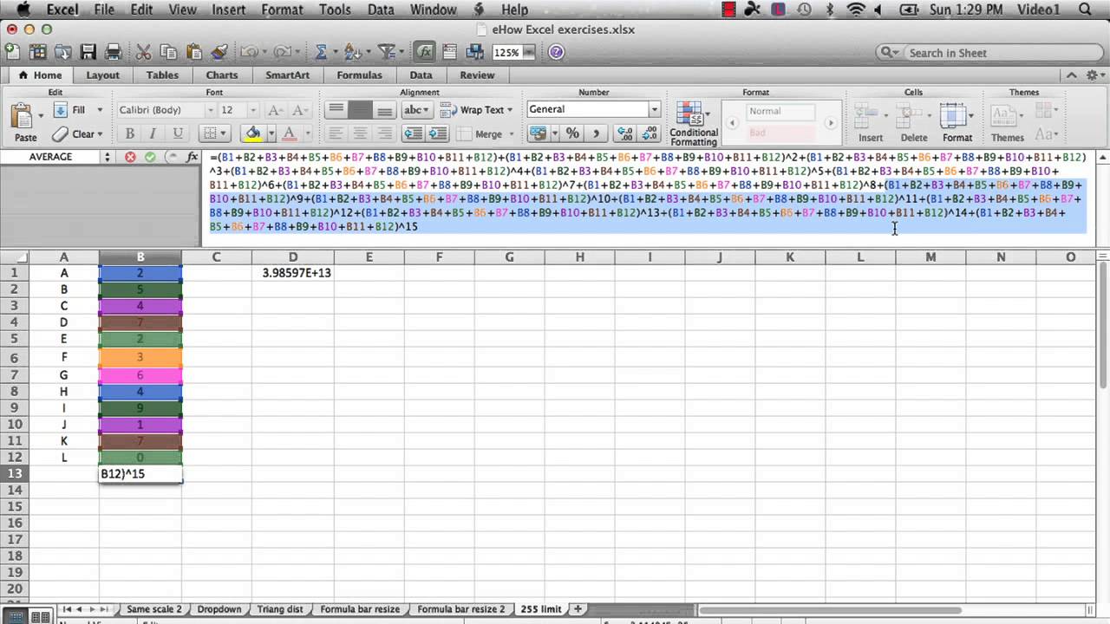Toggle Underline formatting
Image resolution: width=1110 pixels, height=624 pixels.
pyautogui.click(x=178, y=133)
